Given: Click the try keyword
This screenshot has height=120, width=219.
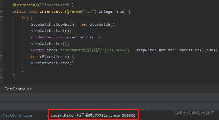Looking at the screenshot, I should click(x=25, y=18).
